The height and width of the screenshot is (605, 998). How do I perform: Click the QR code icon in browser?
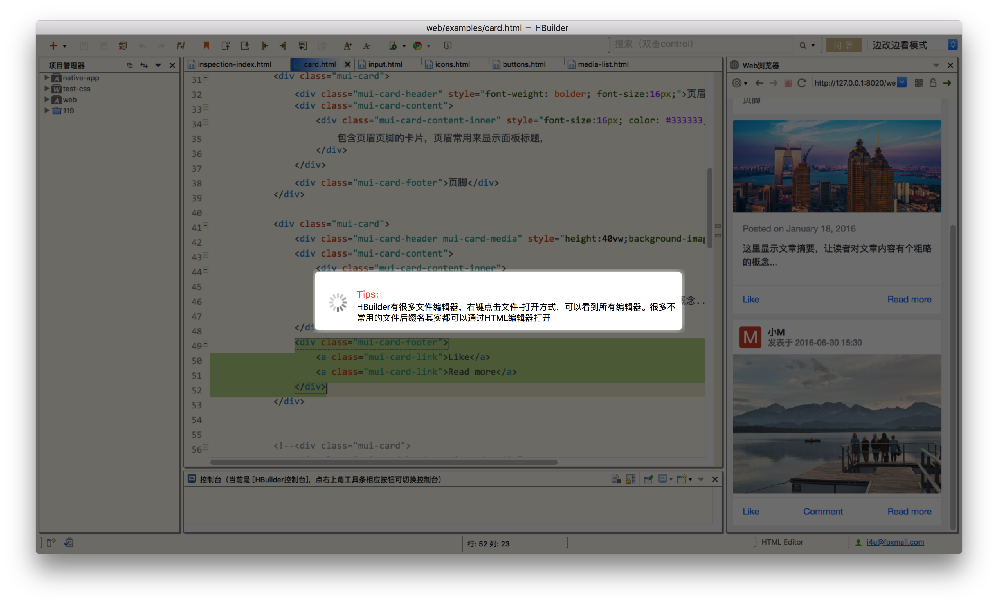(919, 83)
